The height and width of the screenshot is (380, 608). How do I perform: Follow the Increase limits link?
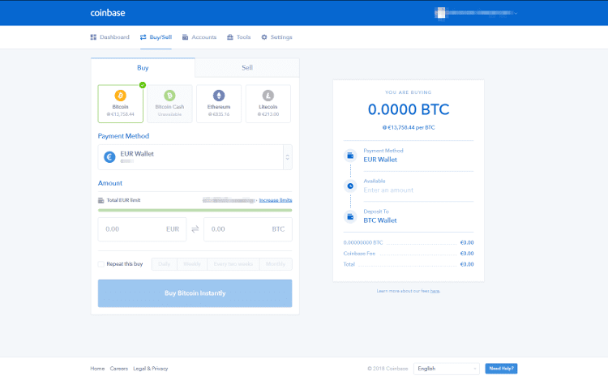276,200
